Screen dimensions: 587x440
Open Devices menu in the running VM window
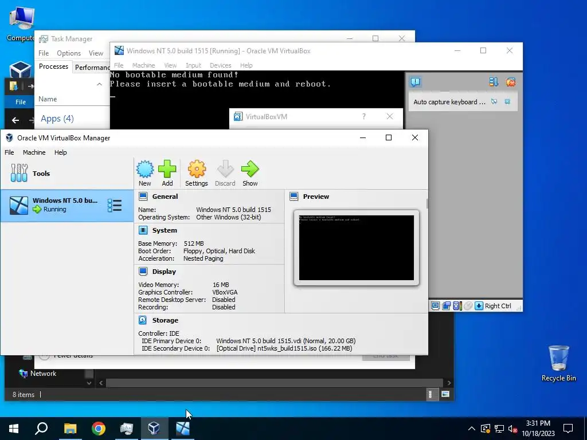221,65
